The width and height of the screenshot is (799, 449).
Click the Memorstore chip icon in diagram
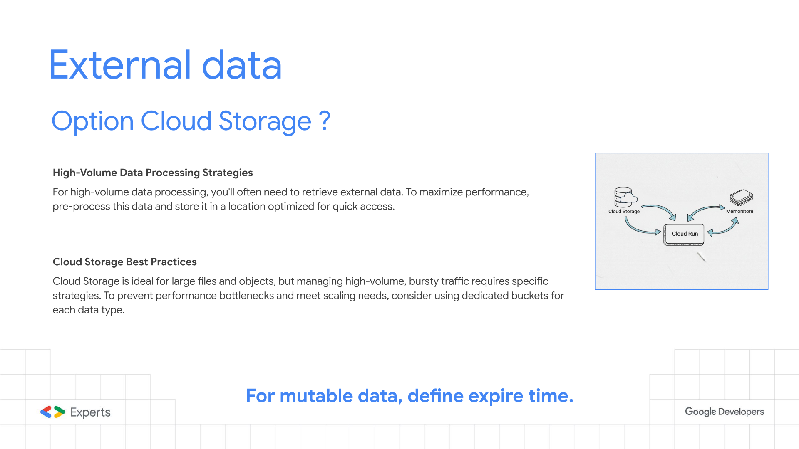coord(741,197)
